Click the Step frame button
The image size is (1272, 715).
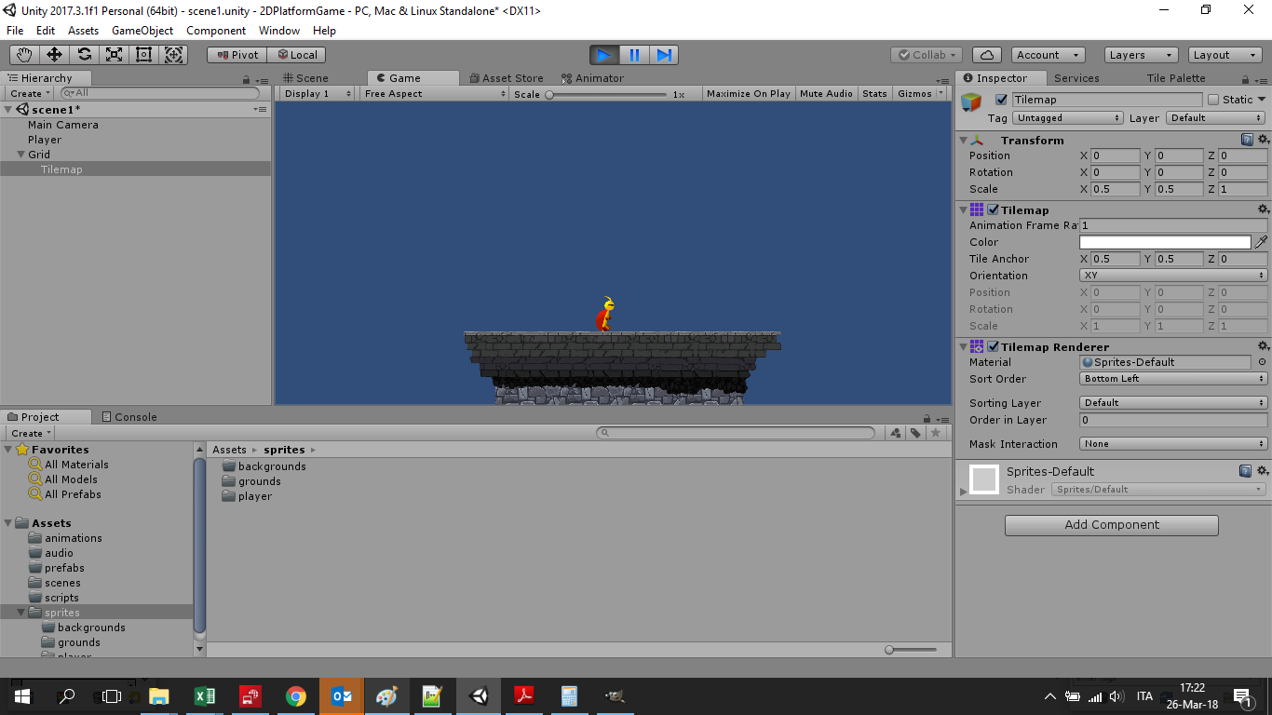[x=663, y=55]
